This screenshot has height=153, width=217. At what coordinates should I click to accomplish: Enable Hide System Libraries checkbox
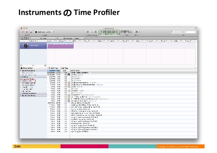(21, 85)
